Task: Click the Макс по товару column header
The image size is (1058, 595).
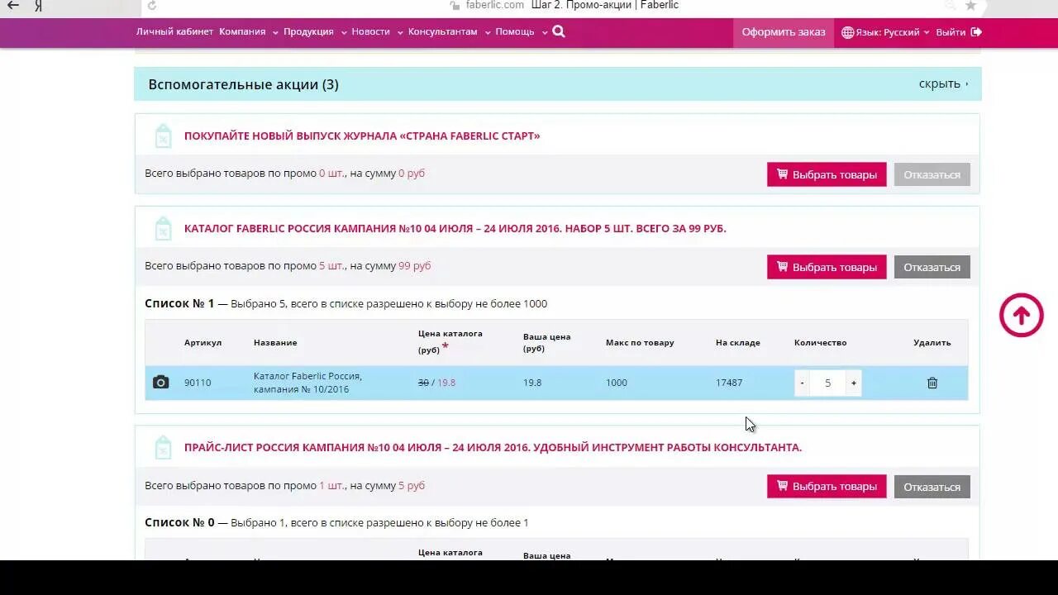Action: coord(640,342)
